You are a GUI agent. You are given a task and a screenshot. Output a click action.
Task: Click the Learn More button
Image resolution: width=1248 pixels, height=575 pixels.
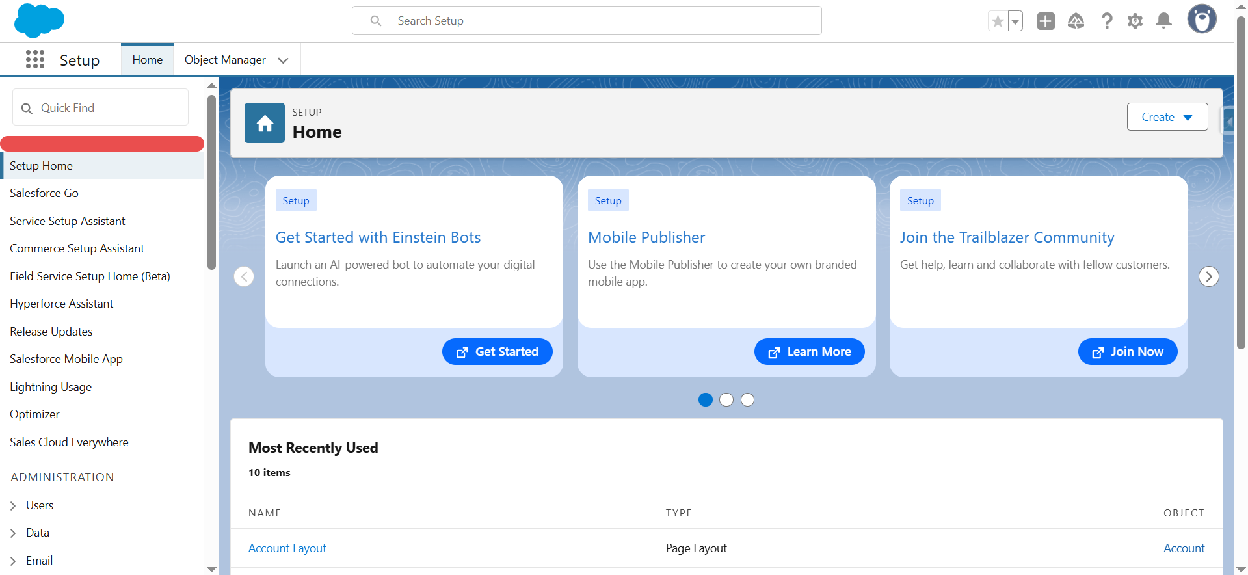[810, 352]
